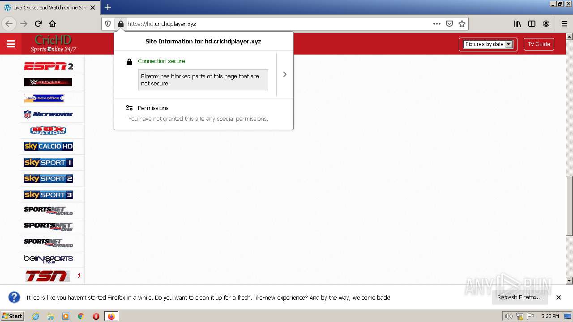Open the Firefox home page
This screenshot has height=322, width=573.
[x=52, y=24]
